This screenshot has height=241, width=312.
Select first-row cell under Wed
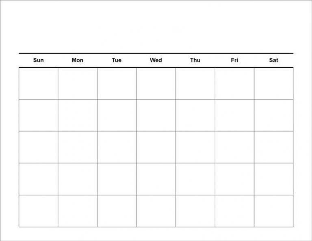pyautogui.click(x=156, y=84)
